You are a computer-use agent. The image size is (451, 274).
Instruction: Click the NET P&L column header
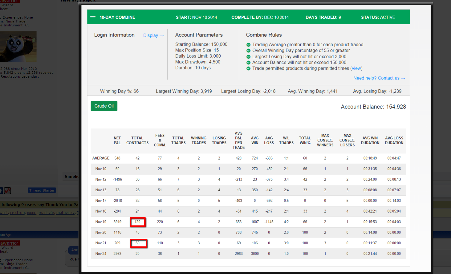coord(117,140)
